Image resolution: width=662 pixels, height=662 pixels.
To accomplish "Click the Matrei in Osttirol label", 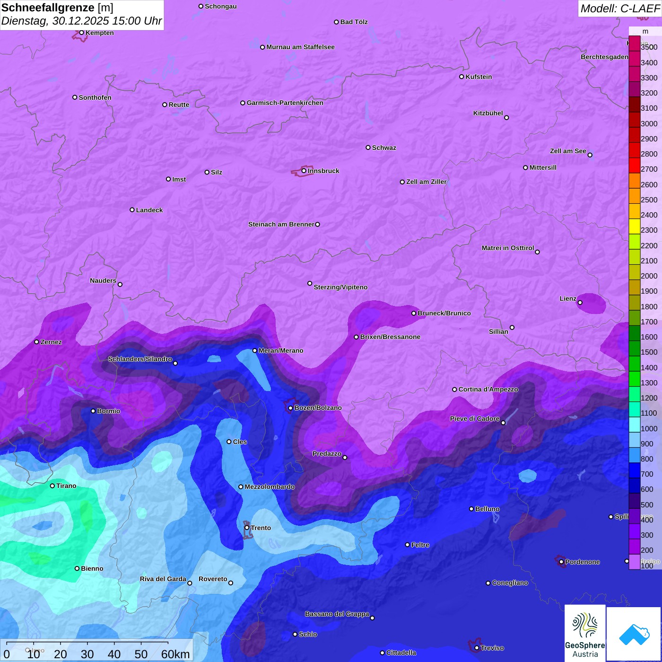I will click(x=508, y=248).
